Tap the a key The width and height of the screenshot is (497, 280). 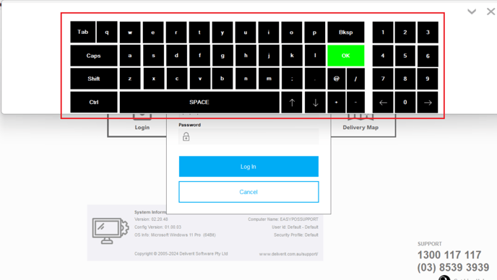pos(130,56)
